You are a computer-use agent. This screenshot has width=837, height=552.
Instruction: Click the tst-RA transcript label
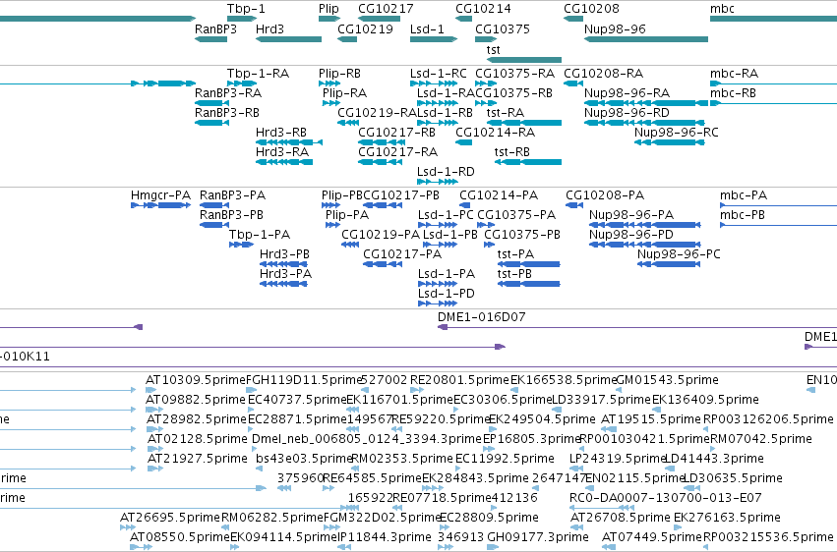(506, 112)
